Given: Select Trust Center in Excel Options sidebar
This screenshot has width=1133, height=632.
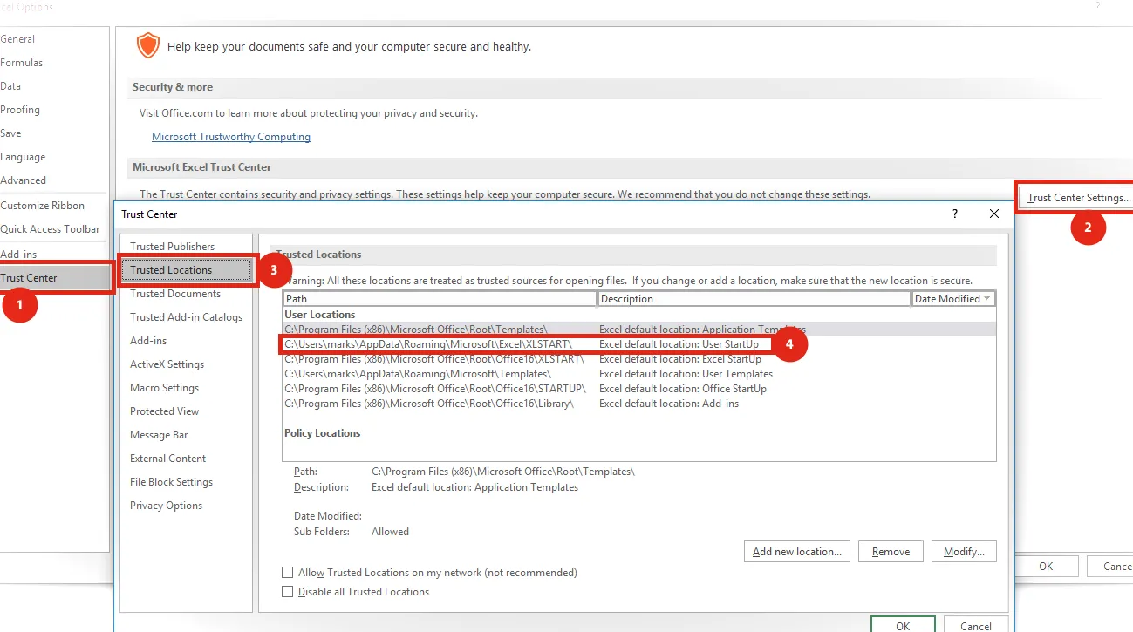Looking at the screenshot, I should (55, 278).
